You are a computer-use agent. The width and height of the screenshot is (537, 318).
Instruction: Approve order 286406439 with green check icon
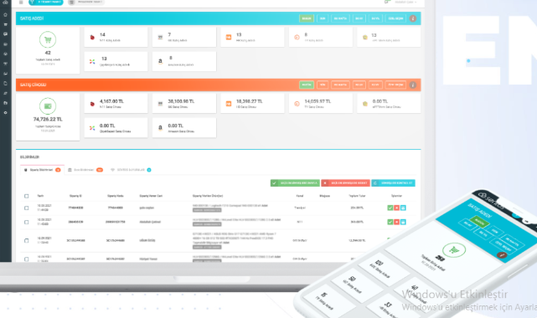390,222
